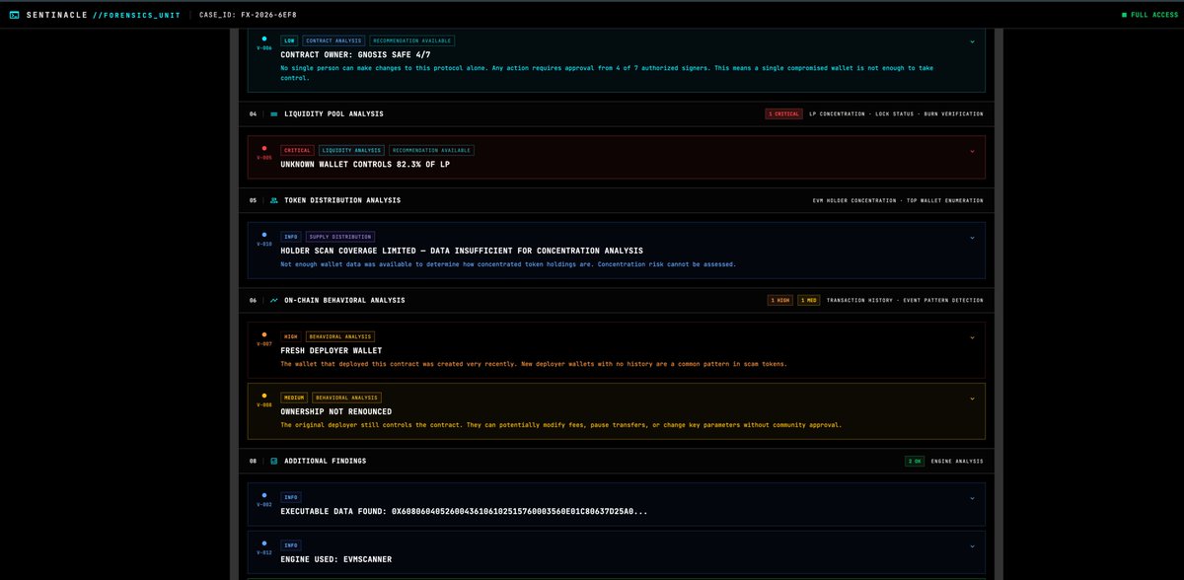1184x580 pixels.
Task: Click the LOW severity tag on V-006
Action: [289, 41]
